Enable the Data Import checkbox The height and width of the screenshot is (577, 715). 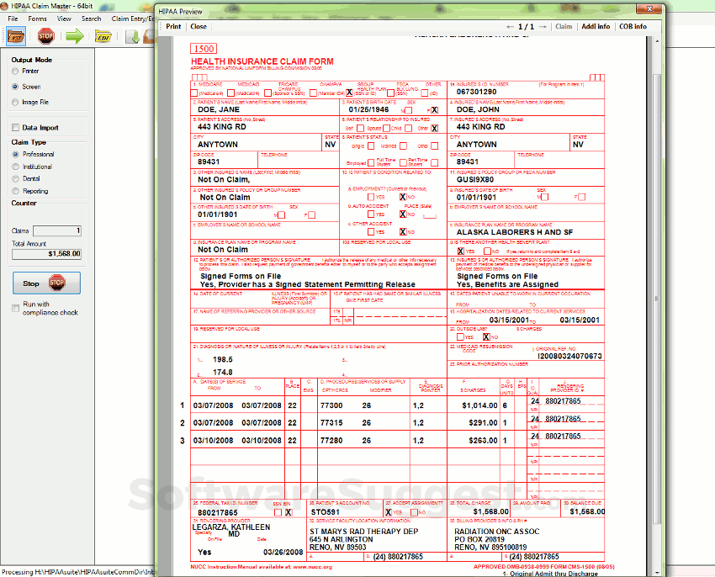coord(15,128)
